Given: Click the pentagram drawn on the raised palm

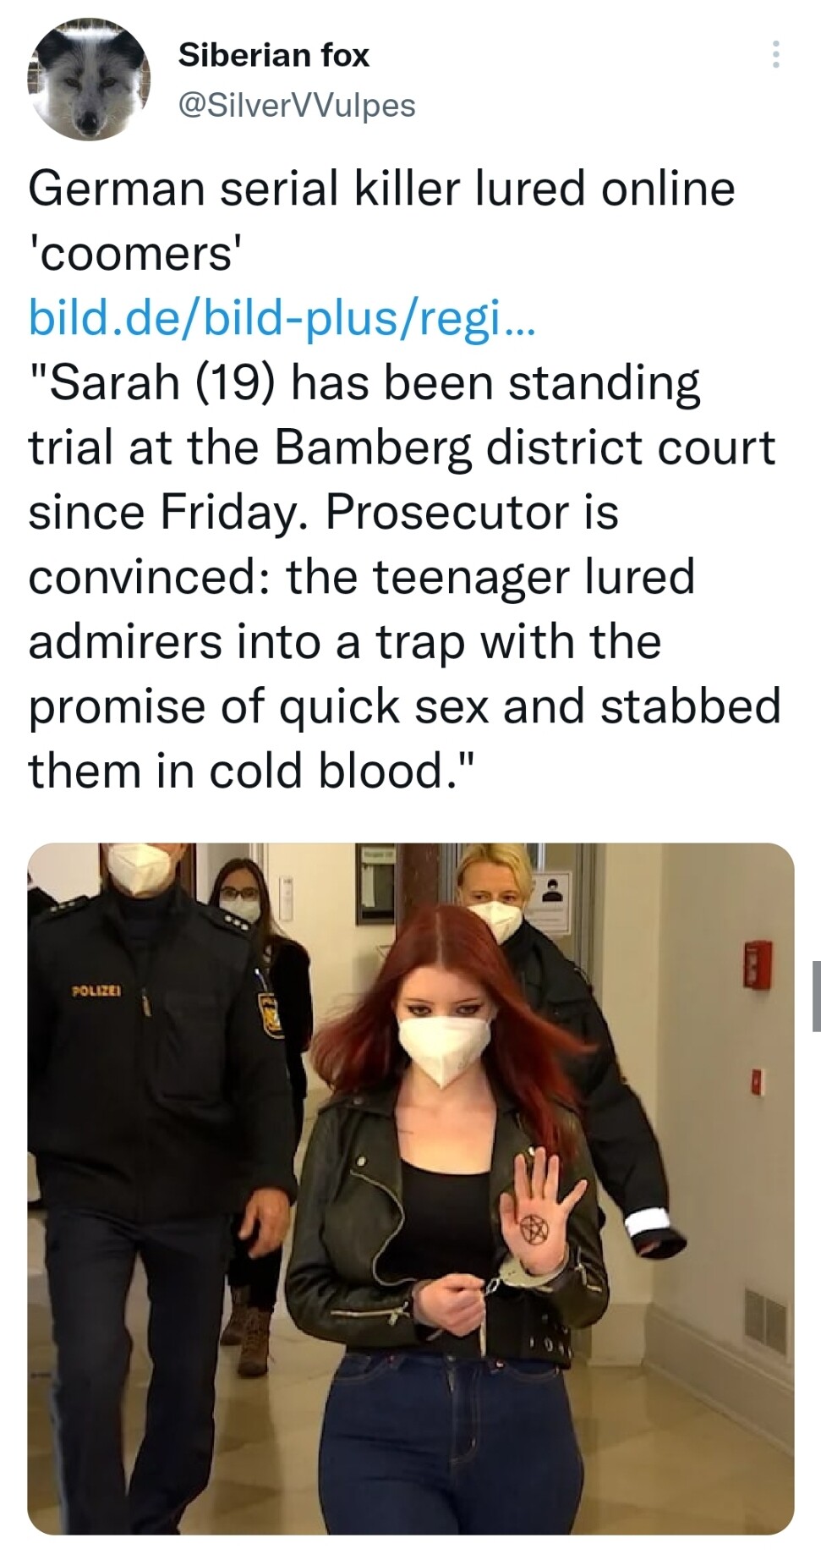Looking at the screenshot, I should click(x=534, y=1228).
